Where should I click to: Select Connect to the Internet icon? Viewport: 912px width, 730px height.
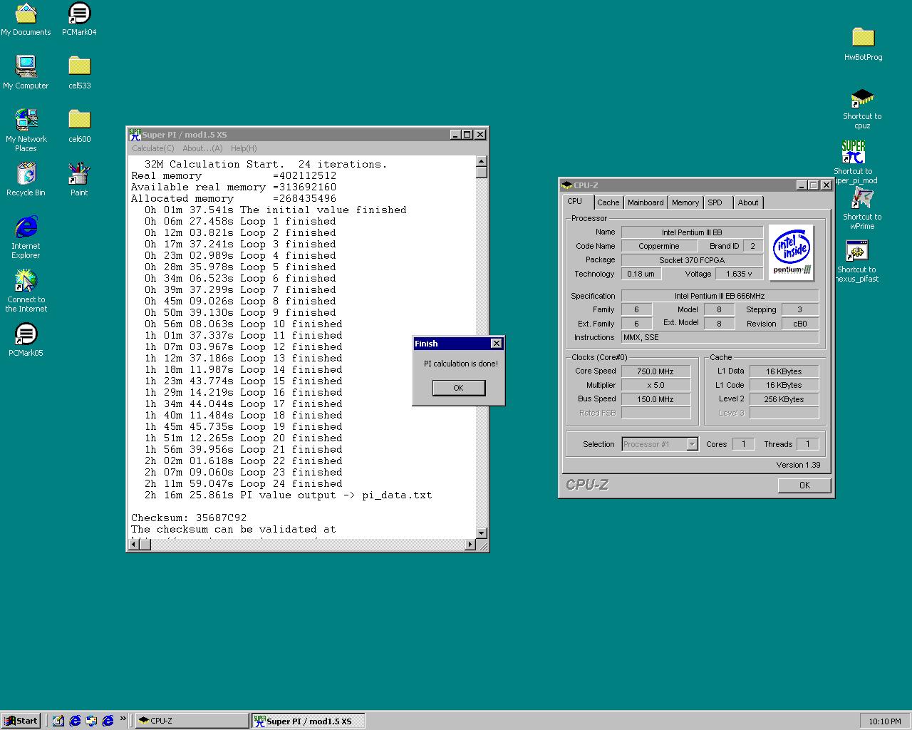(x=26, y=291)
